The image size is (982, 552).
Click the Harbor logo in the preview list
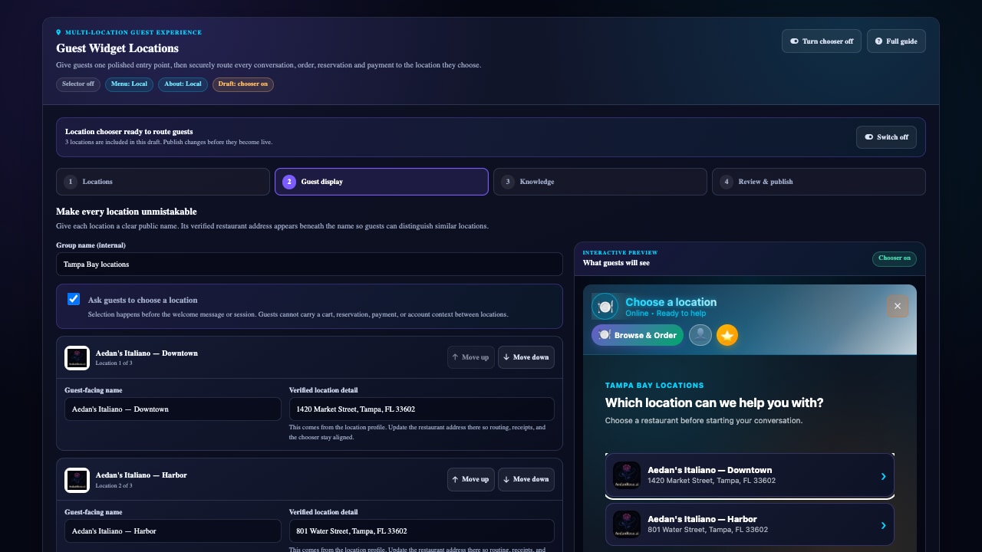pyautogui.click(x=627, y=524)
